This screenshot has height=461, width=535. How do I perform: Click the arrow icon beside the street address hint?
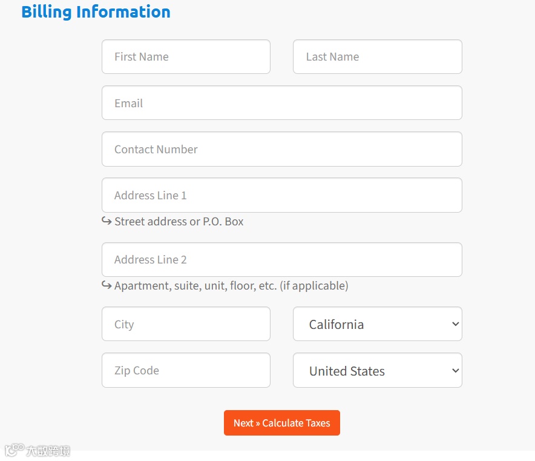(107, 221)
